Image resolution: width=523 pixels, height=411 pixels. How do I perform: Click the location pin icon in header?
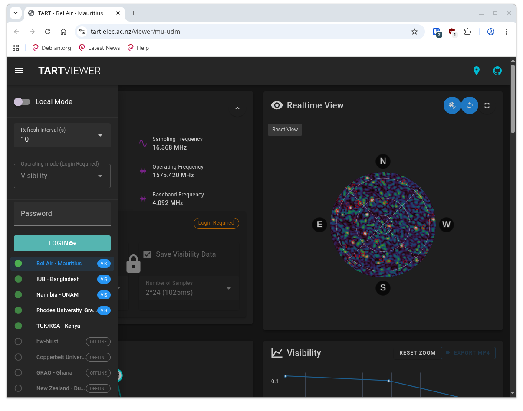[477, 71]
